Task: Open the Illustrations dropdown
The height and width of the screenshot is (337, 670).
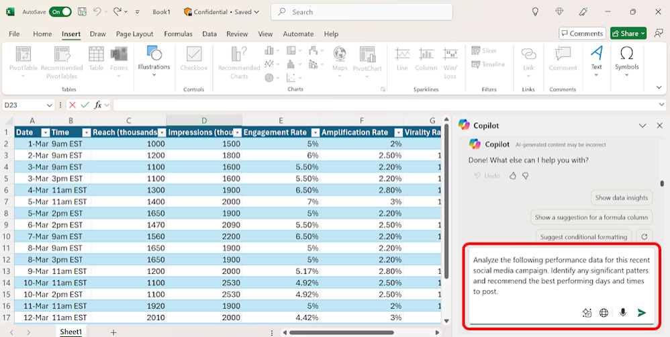Action: point(154,62)
